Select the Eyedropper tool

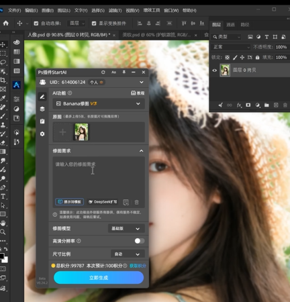click(3, 98)
